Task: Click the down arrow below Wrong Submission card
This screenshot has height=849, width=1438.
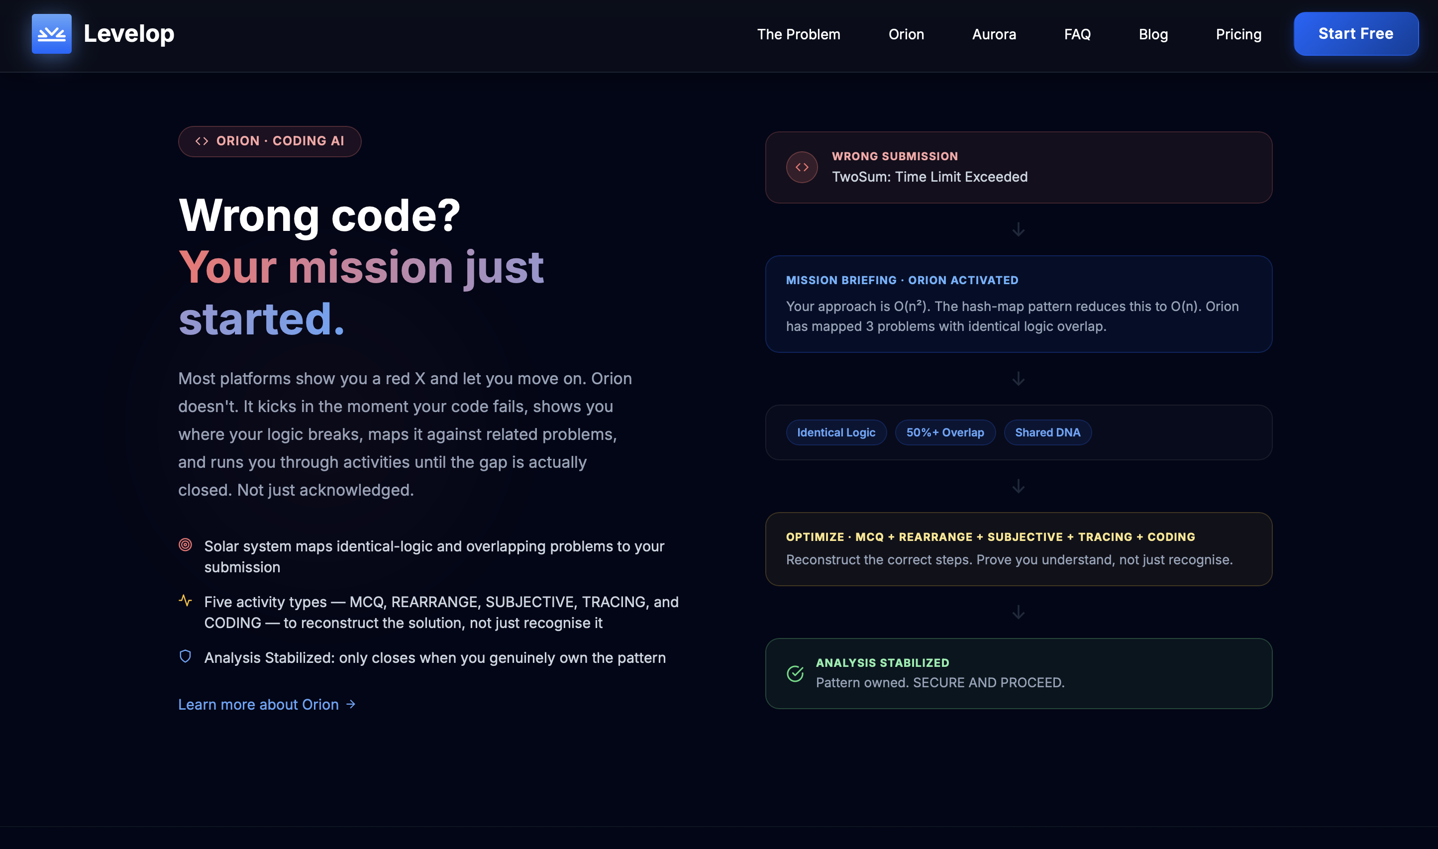Action: coord(1018,229)
